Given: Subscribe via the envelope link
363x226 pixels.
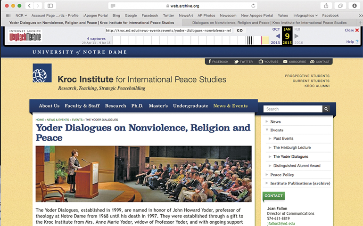Looking at the screenshot, I should (x=295, y=62).
